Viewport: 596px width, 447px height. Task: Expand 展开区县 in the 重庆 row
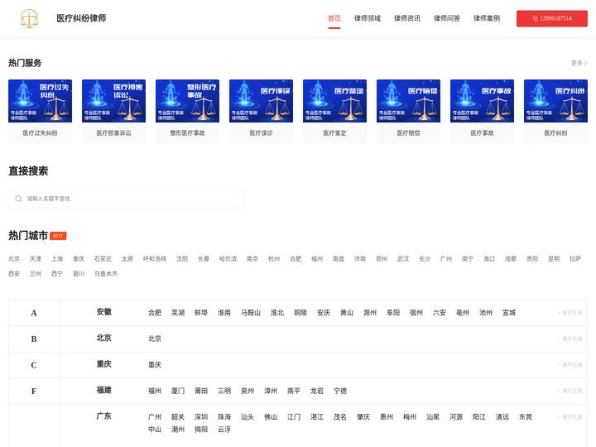pyautogui.click(x=570, y=365)
